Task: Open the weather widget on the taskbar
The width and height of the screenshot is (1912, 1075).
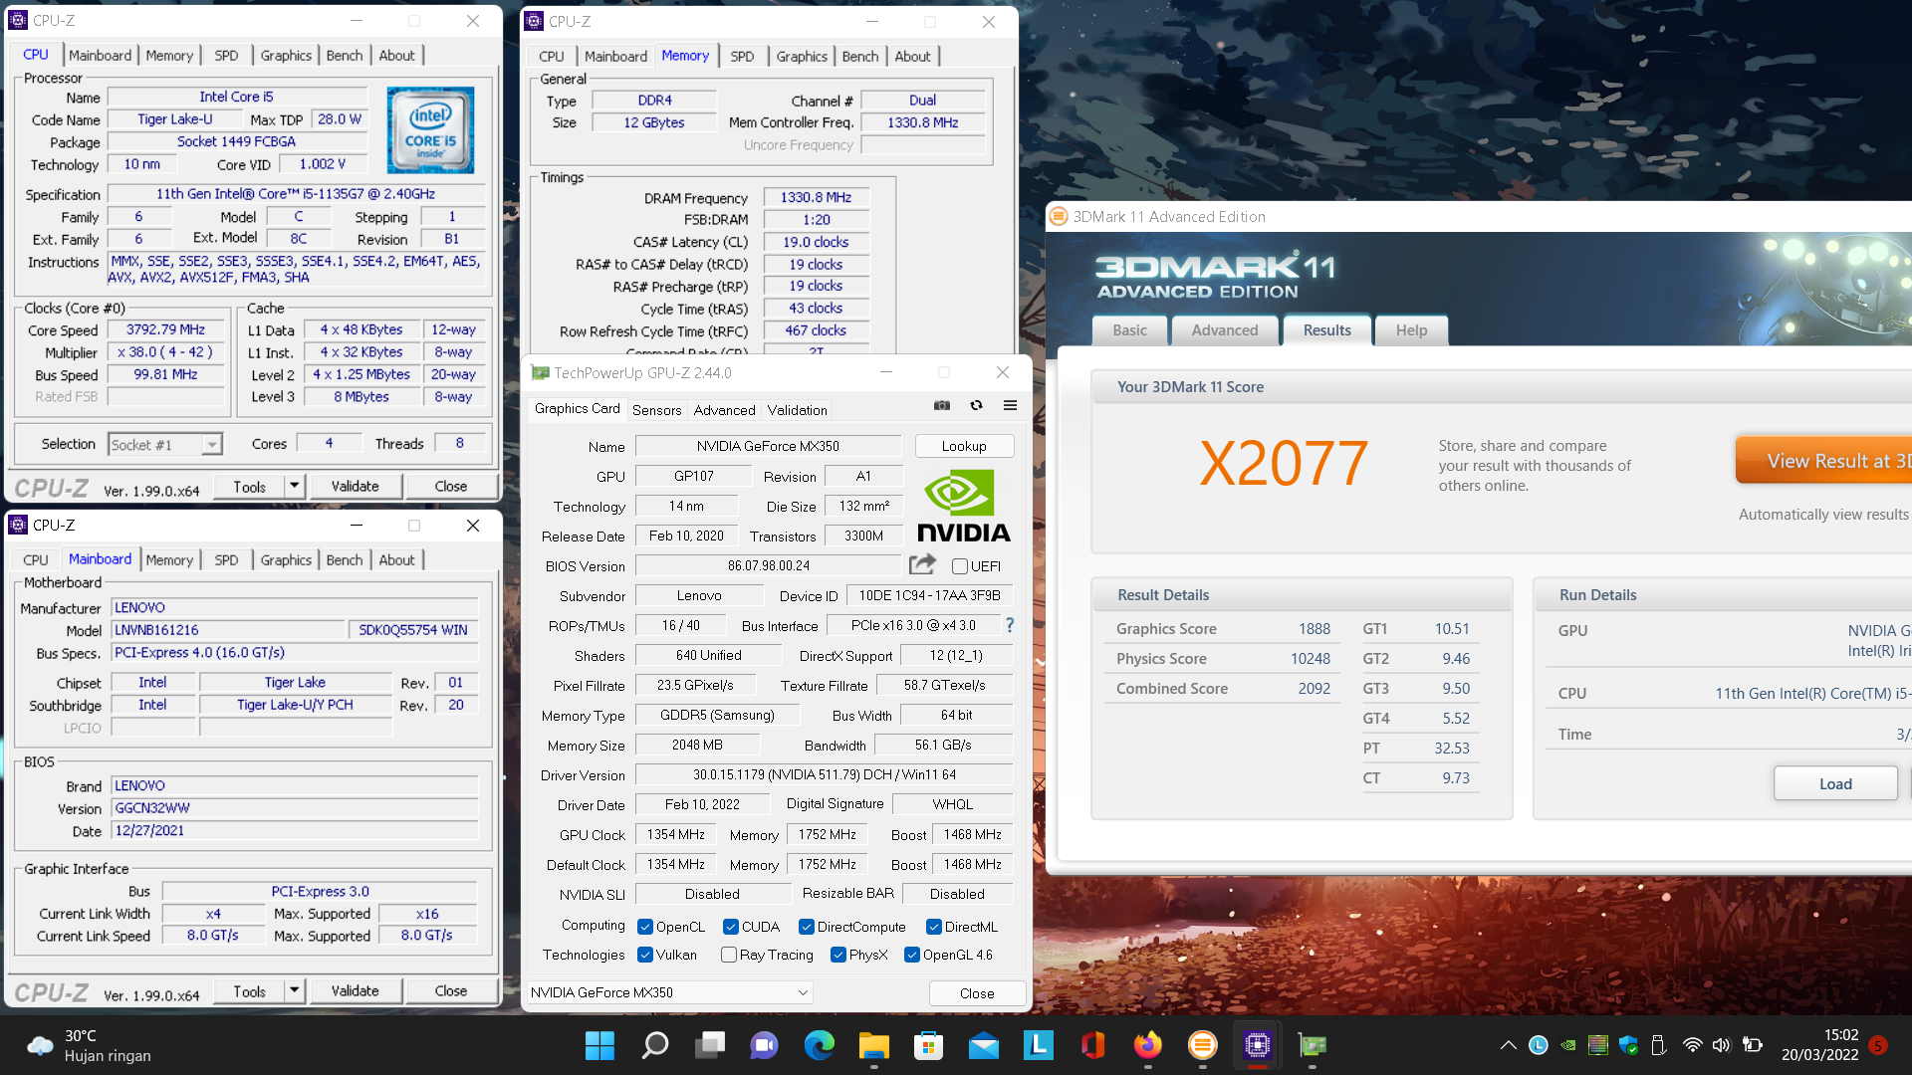Action: (x=90, y=1045)
